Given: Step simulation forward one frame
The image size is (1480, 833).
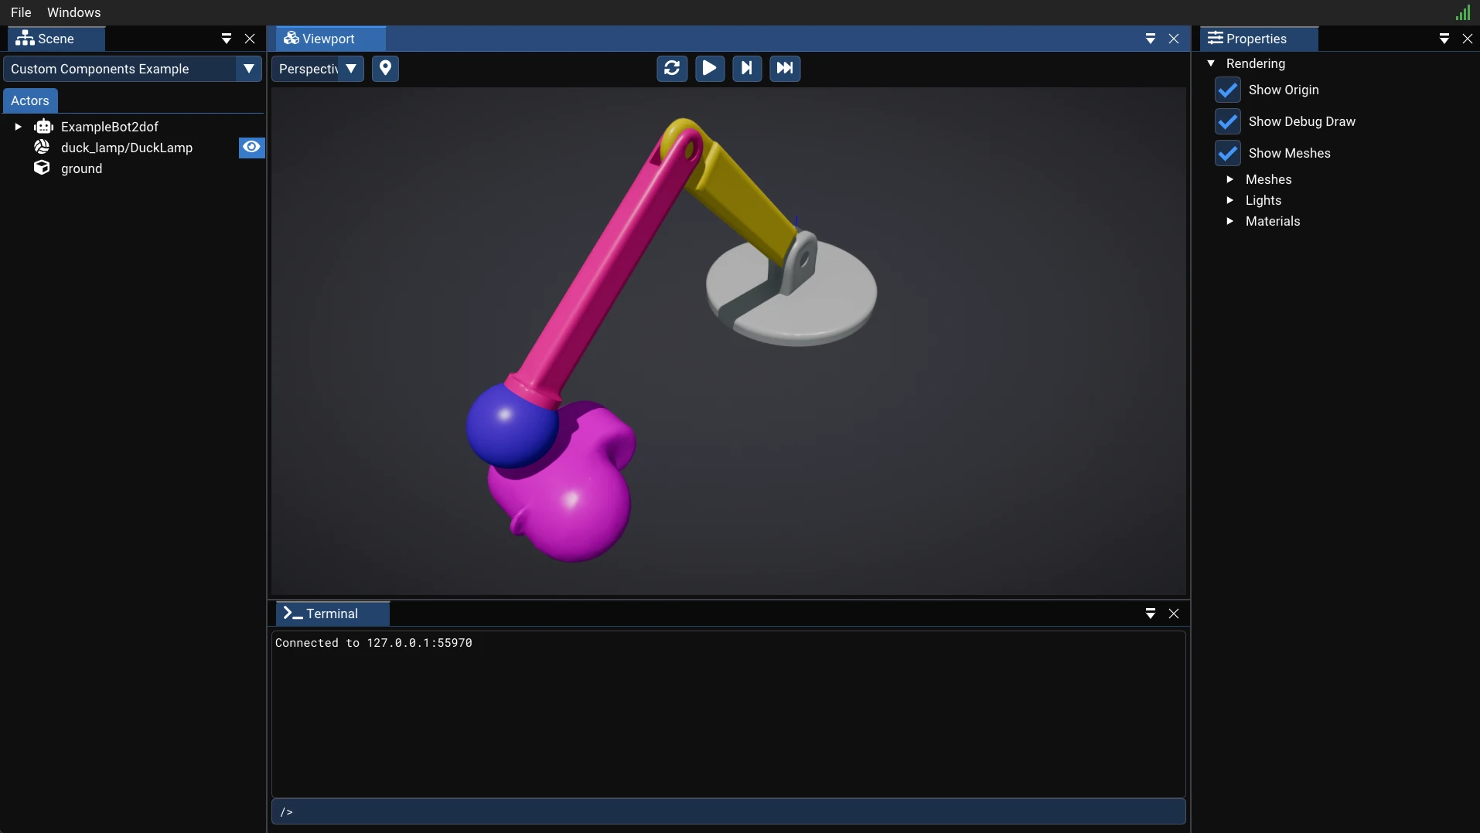Looking at the screenshot, I should (x=747, y=68).
